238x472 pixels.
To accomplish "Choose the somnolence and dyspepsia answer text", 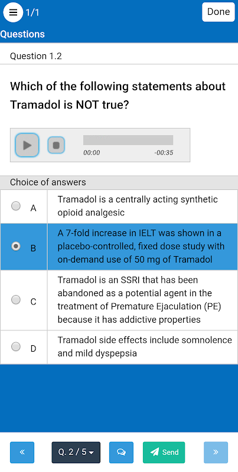I will pyautogui.click(x=145, y=347).
